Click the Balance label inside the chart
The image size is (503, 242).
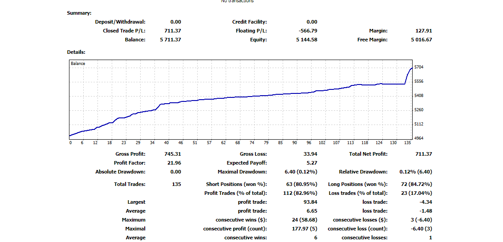click(x=78, y=64)
